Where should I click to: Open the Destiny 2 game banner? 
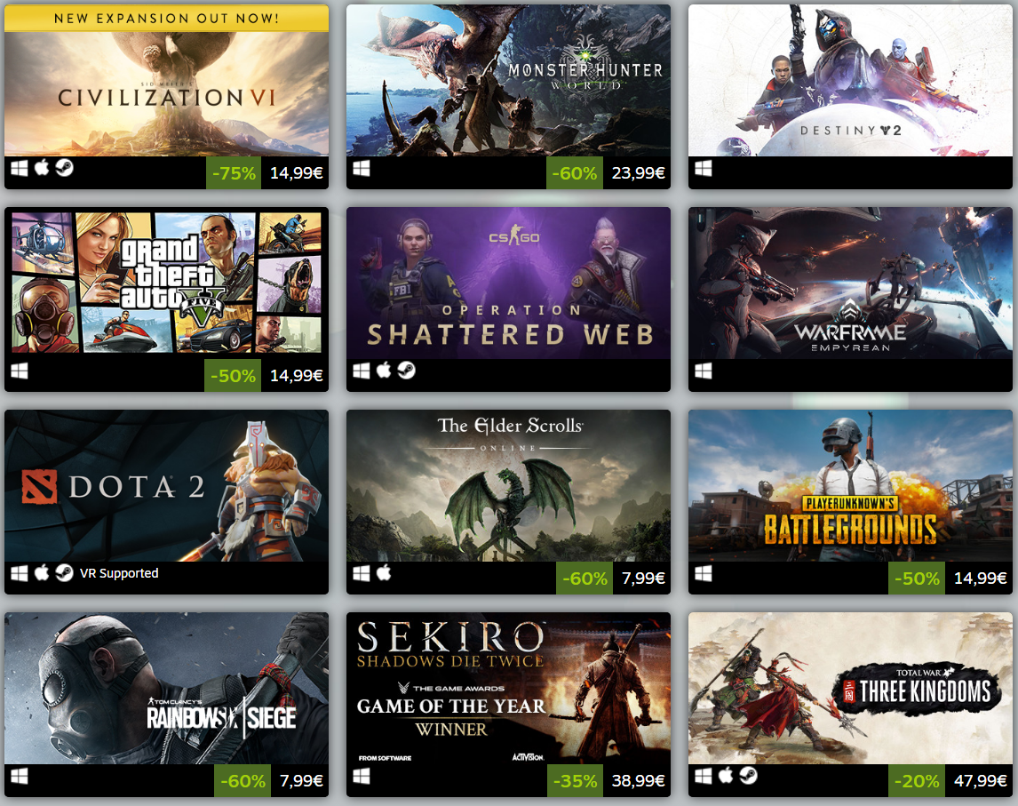850,80
